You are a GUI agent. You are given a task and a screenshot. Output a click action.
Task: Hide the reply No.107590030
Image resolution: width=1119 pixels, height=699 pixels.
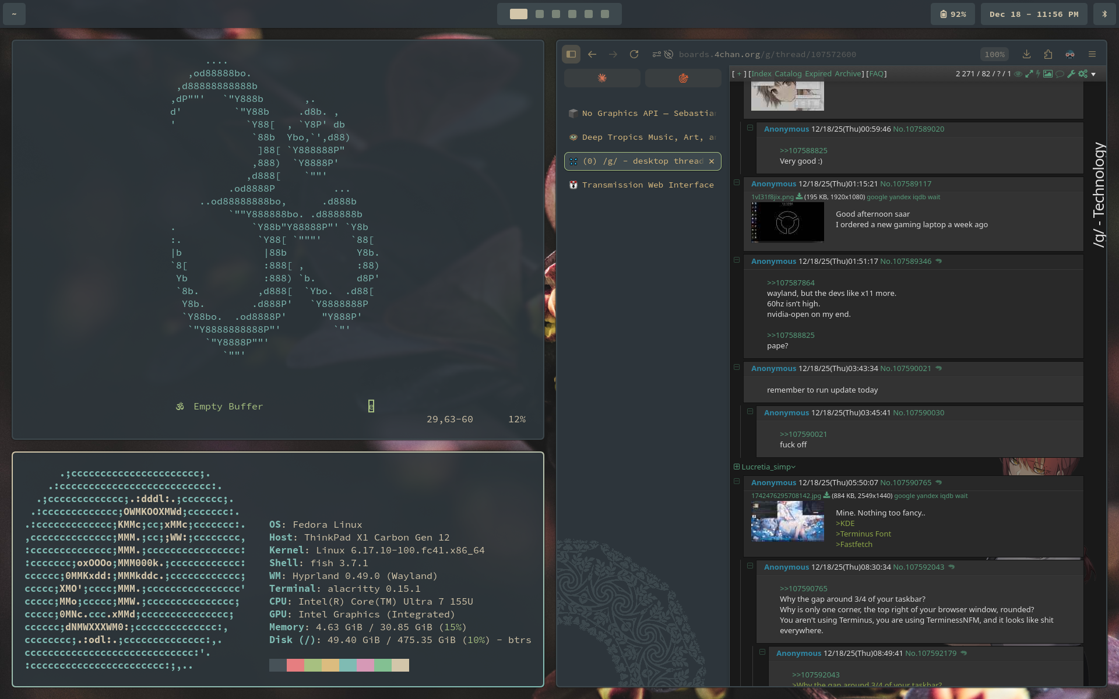(x=750, y=411)
